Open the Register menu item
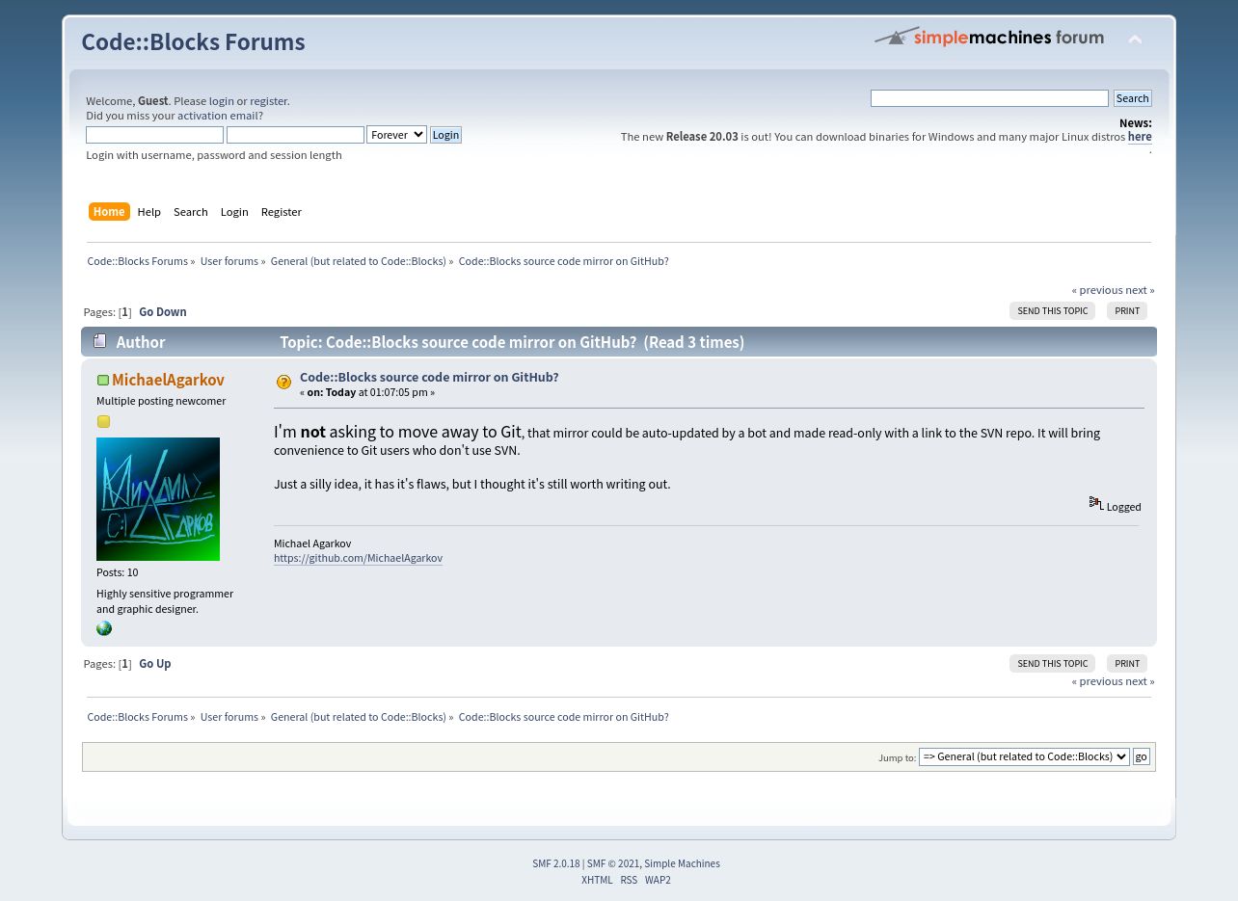The image size is (1238, 901). (x=282, y=212)
